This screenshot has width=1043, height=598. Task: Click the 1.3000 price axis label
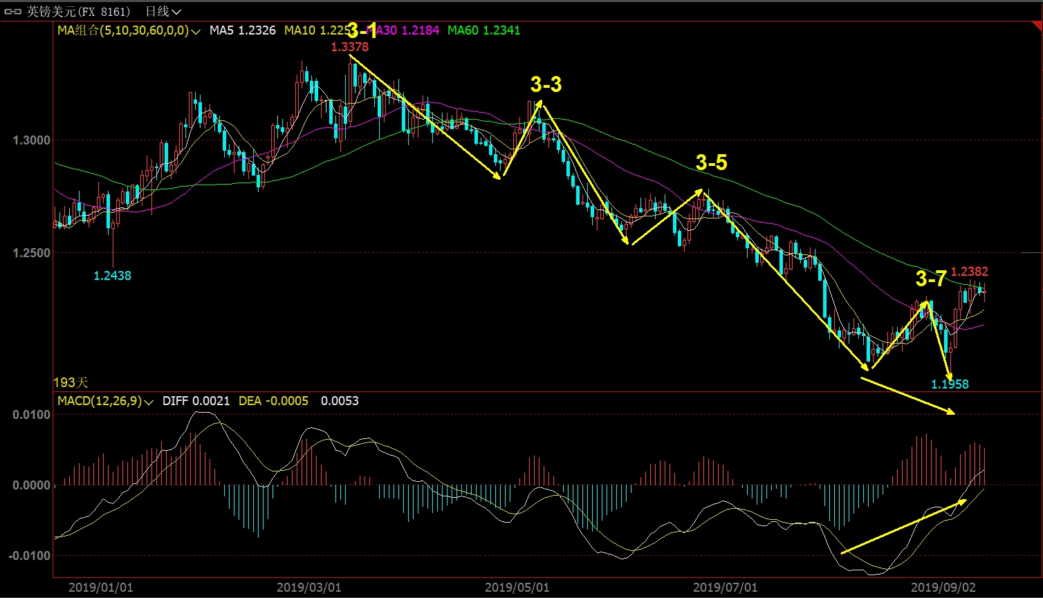click(x=32, y=140)
